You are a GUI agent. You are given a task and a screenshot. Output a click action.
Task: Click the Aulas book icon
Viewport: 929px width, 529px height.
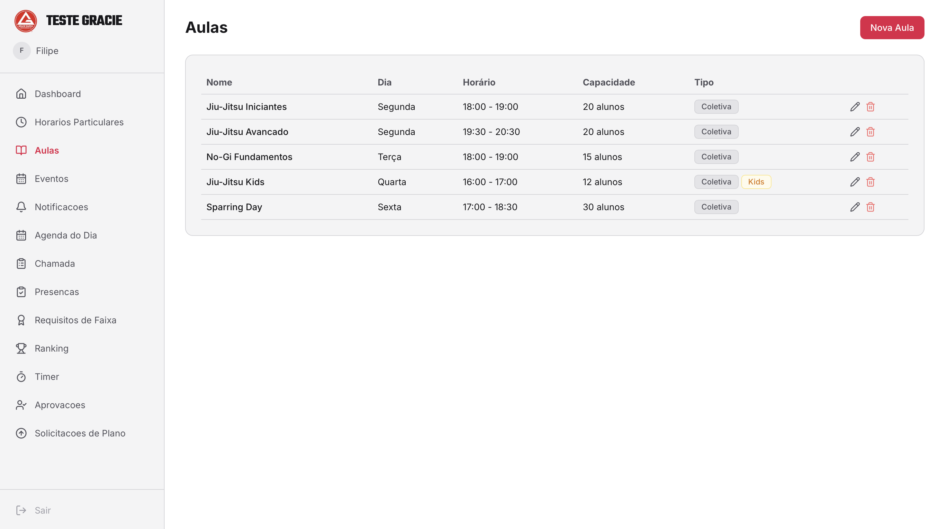click(21, 150)
